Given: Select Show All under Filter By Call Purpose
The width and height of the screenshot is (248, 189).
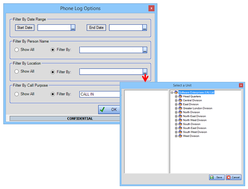Looking at the screenshot, I should [17, 94].
